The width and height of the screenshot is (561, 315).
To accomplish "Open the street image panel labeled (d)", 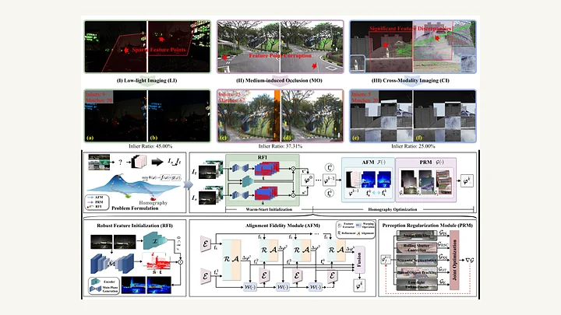I will 312,116.
